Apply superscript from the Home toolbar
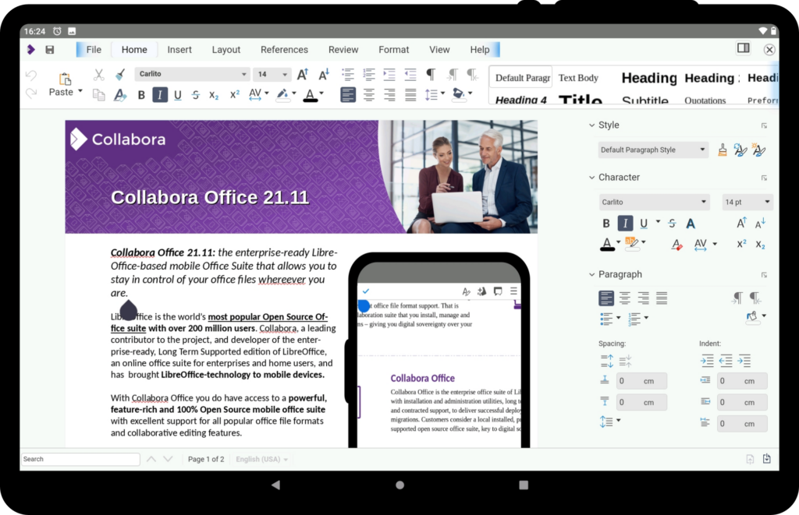Image resolution: width=799 pixels, height=515 pixels. point(234,95)
